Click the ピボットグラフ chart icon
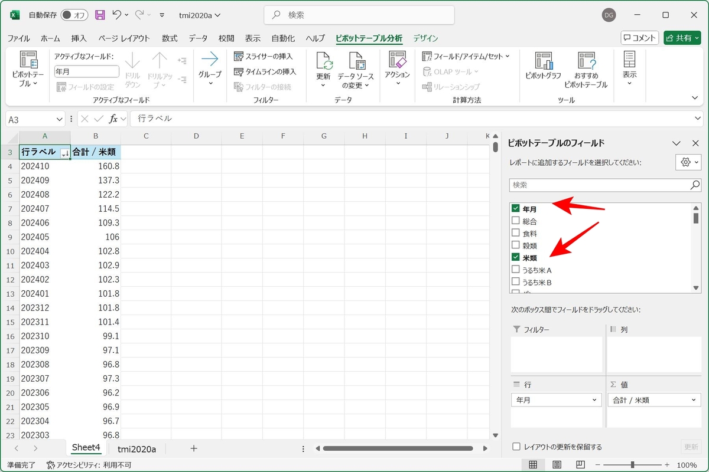This screenshot has height=472, width=709. (543, 61)
